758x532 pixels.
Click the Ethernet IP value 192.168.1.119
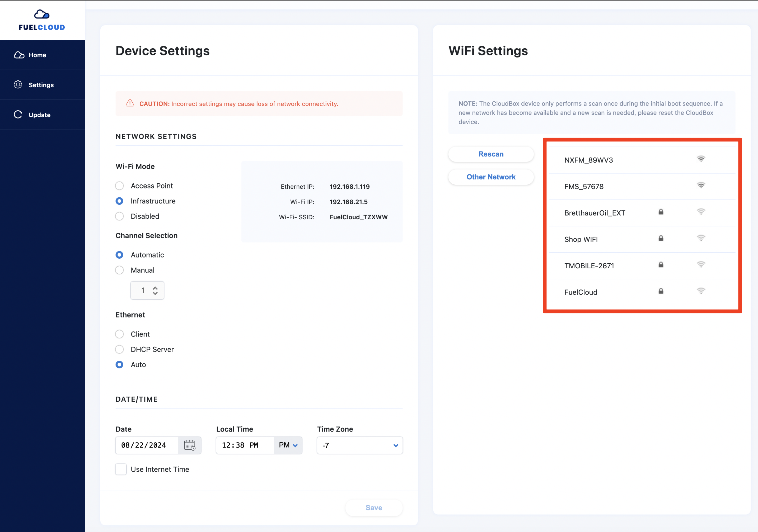(350, 187)
